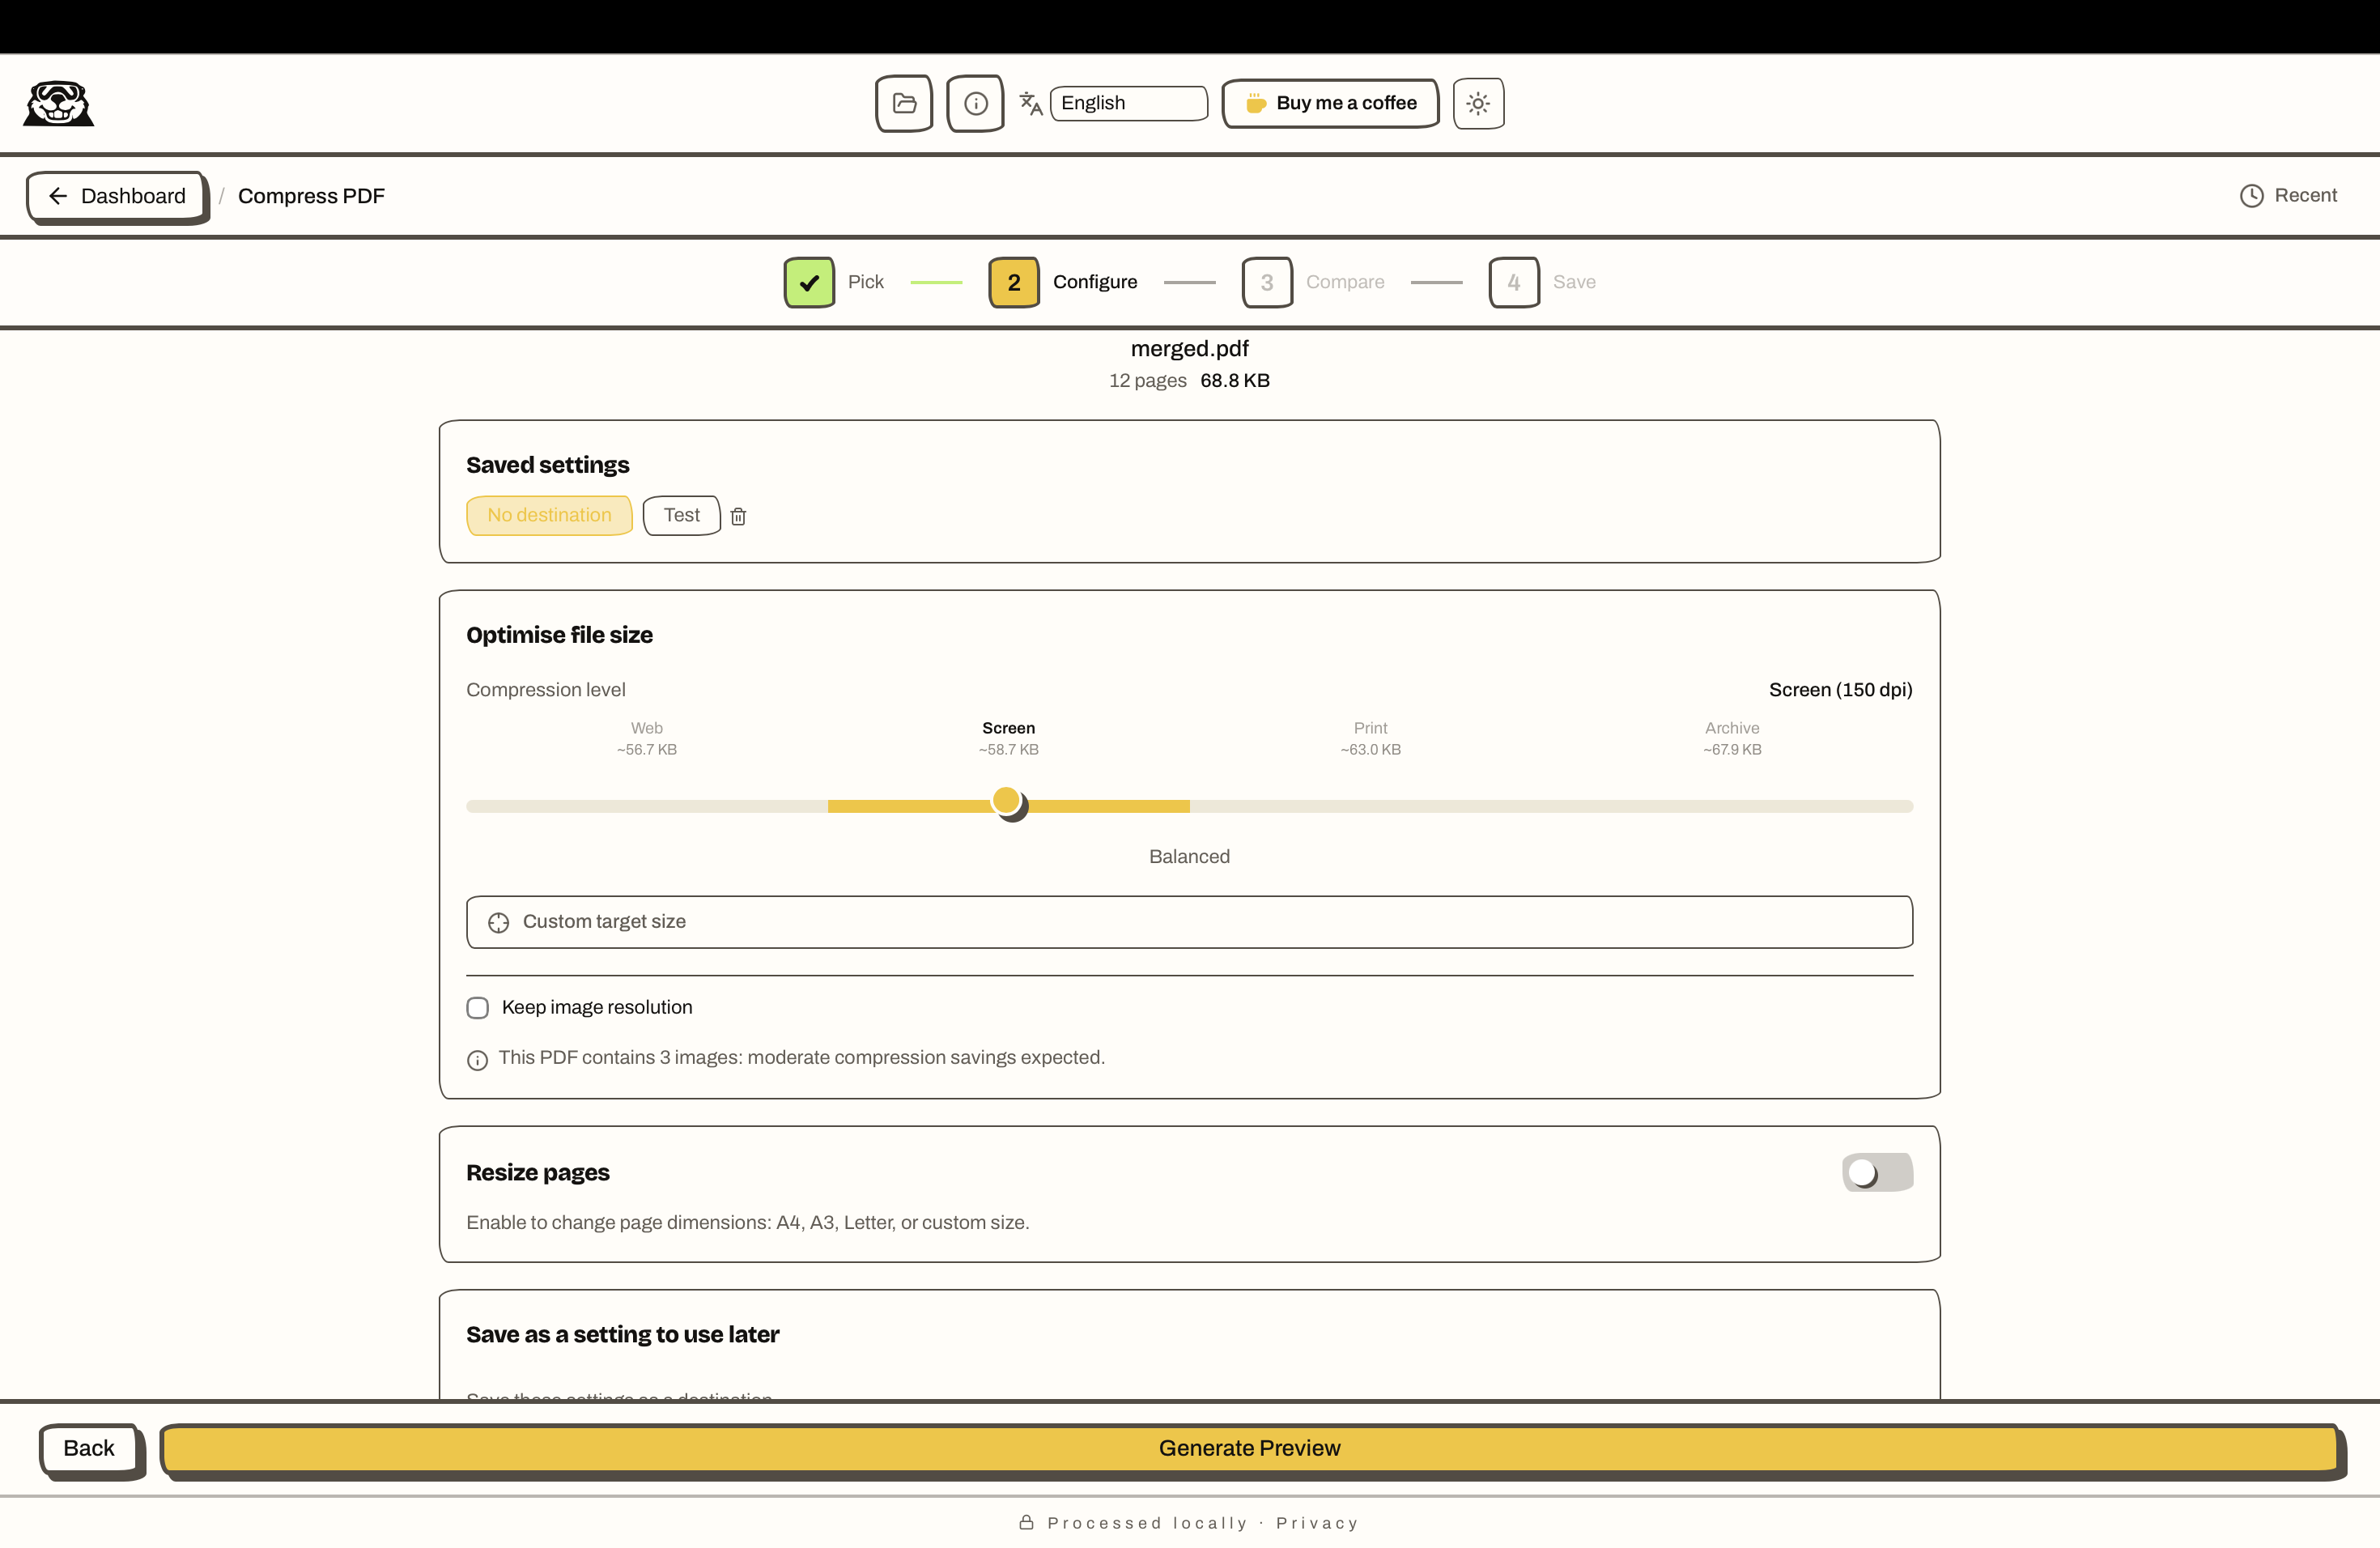The image size is (2380, 1548).
Task: Click the lock icon by Processed locally
Action: point(1026,1522)
